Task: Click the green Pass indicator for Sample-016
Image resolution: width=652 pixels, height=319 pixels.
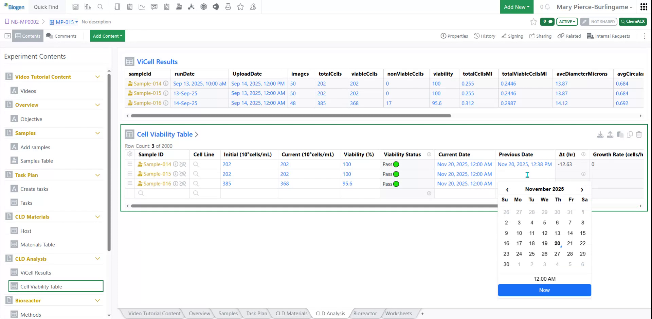Action: 396,184
